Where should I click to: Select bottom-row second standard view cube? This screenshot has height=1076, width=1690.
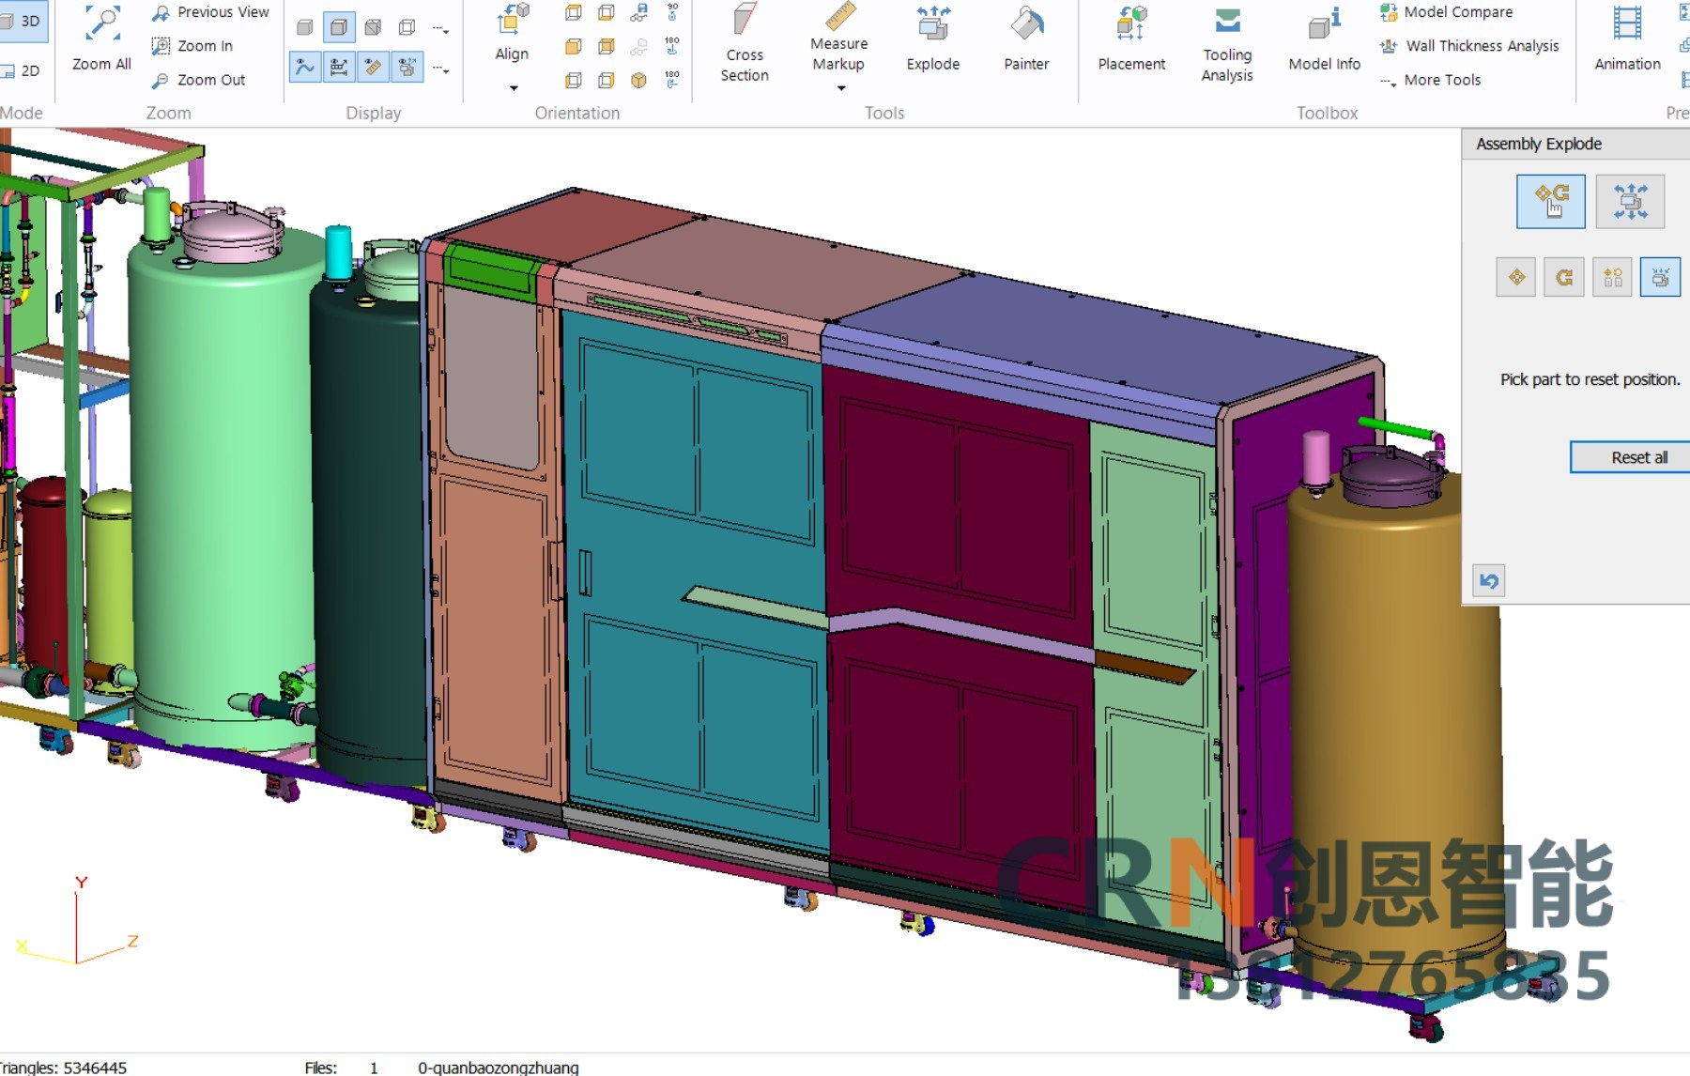607,80
